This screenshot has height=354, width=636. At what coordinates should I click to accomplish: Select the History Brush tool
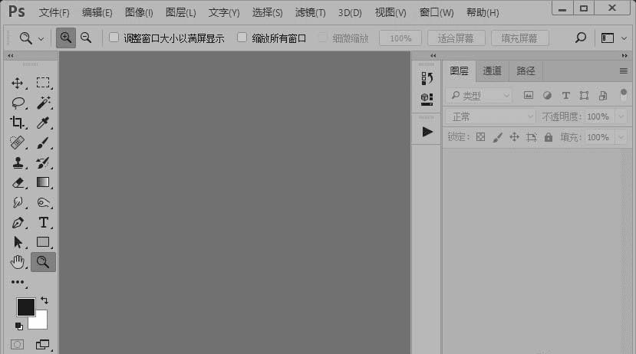[x=43, y=162]
